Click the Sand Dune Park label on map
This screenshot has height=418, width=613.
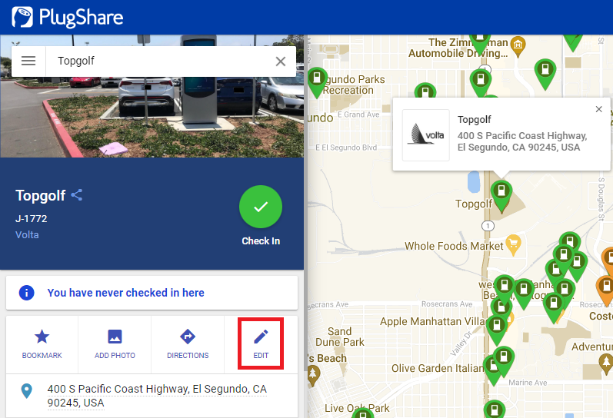point(340,337)
